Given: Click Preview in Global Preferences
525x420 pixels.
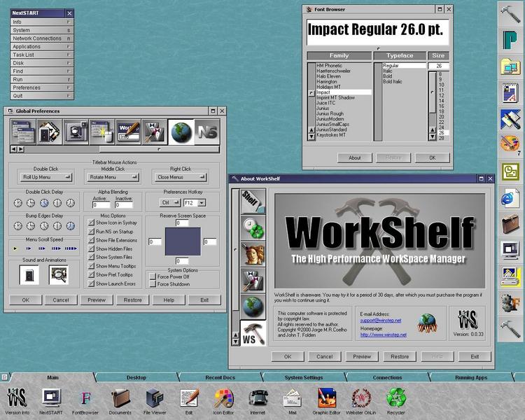Looking at the screenshot, I should pyautogui.click(x=97, y=300).
